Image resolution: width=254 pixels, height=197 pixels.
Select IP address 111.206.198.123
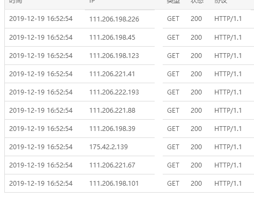114,56
